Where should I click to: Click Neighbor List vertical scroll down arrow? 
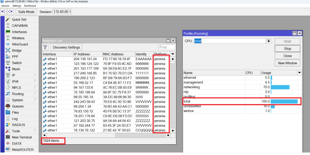(x=173, y=131)
